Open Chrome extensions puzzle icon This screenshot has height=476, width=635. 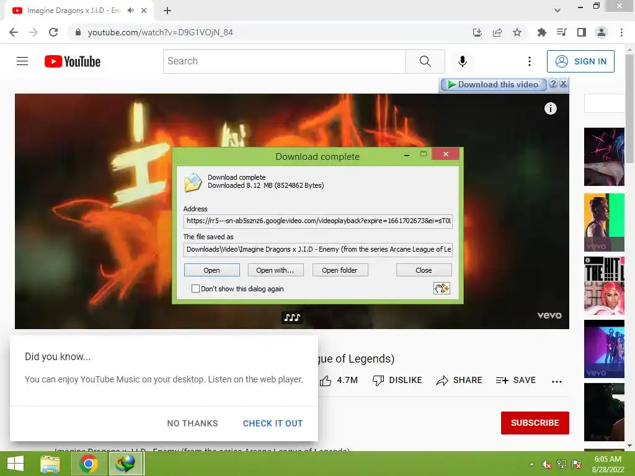click(541, 32)
